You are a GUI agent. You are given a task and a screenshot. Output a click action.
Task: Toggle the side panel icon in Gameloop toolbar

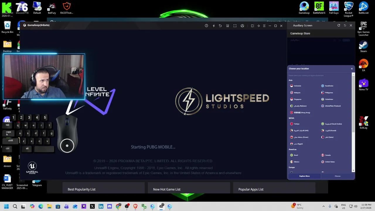coord(252,26)
